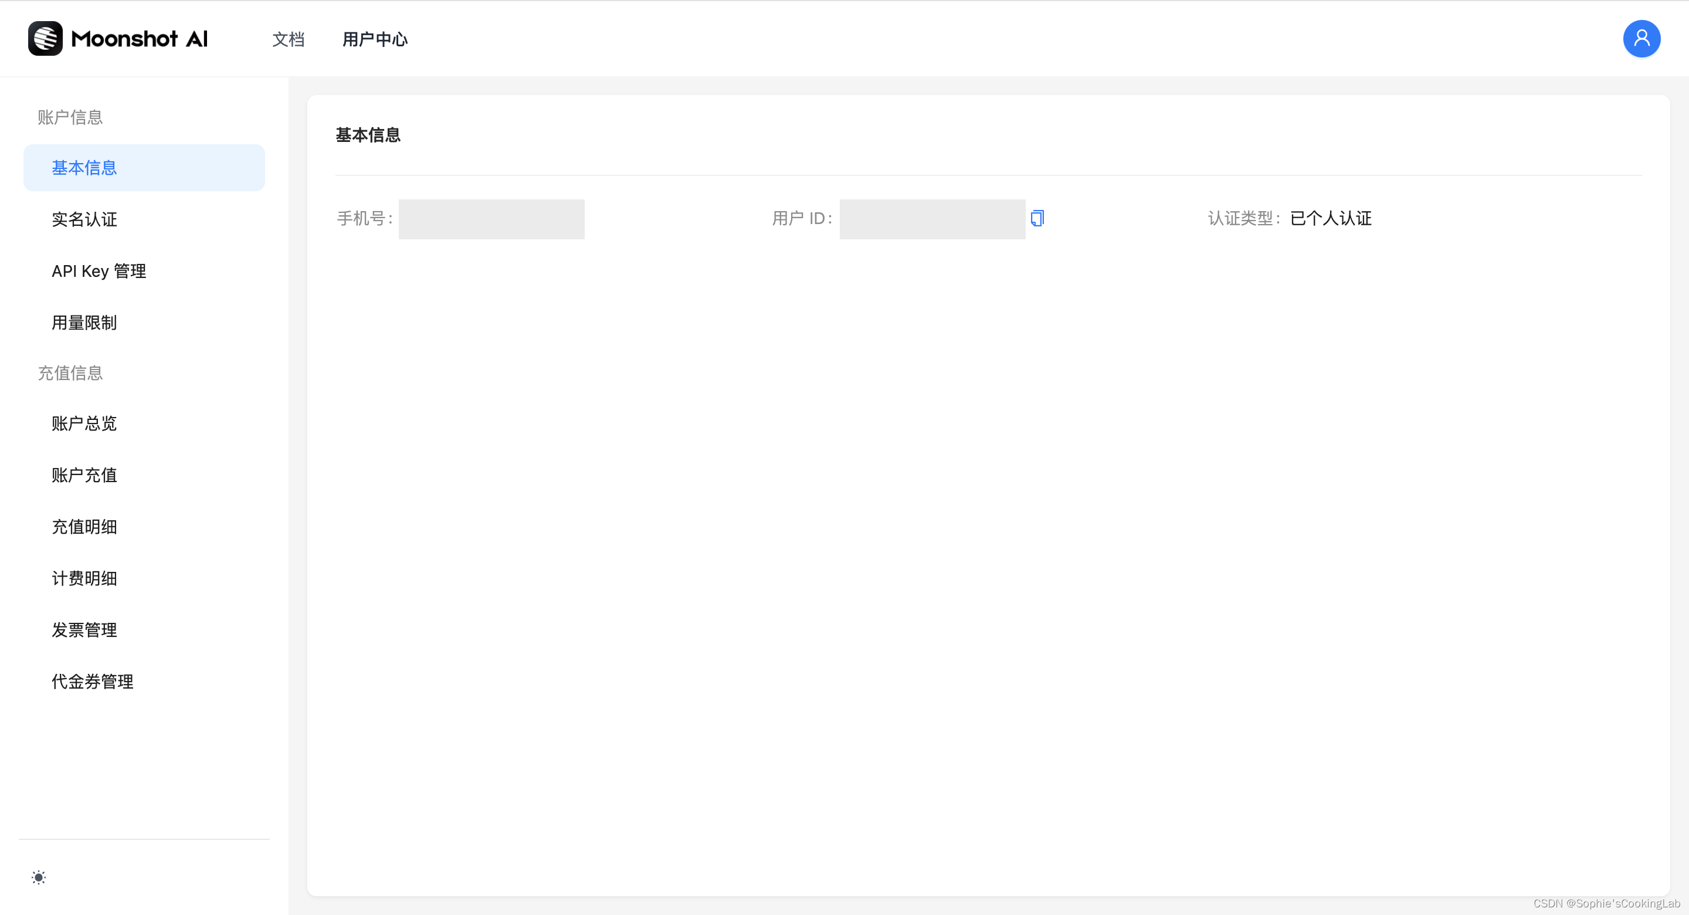Go to 发票管理 invoice management

84,630
